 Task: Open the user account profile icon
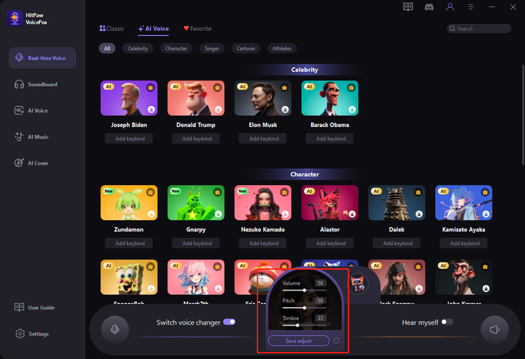click(x=450, y=7)
